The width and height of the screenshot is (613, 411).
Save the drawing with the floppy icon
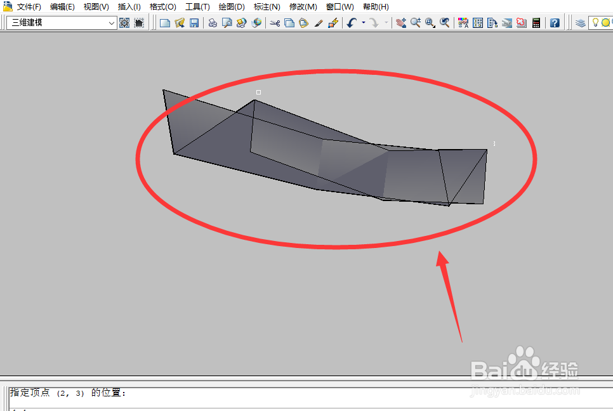tap(194, 23)
